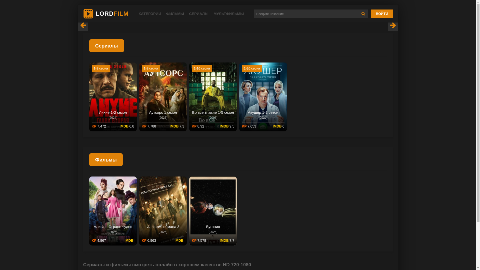The width and height of the screenshot is (480, 270).
Task: Click the IMDB 0 rating on Акушер
Action: coord(278,126)
